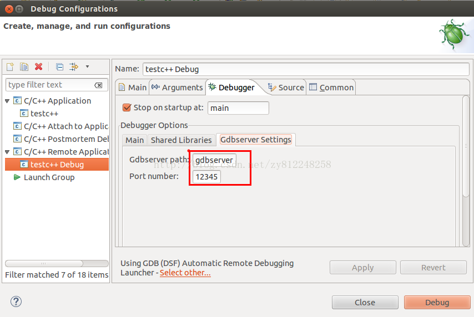Click the Name field testc++ Debug
The height and width of the screenshot is (317, 474).
306,69
